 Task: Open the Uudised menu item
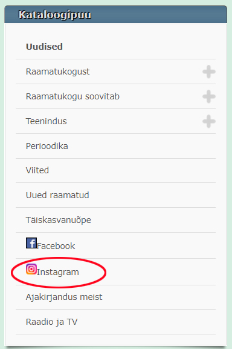44,47
